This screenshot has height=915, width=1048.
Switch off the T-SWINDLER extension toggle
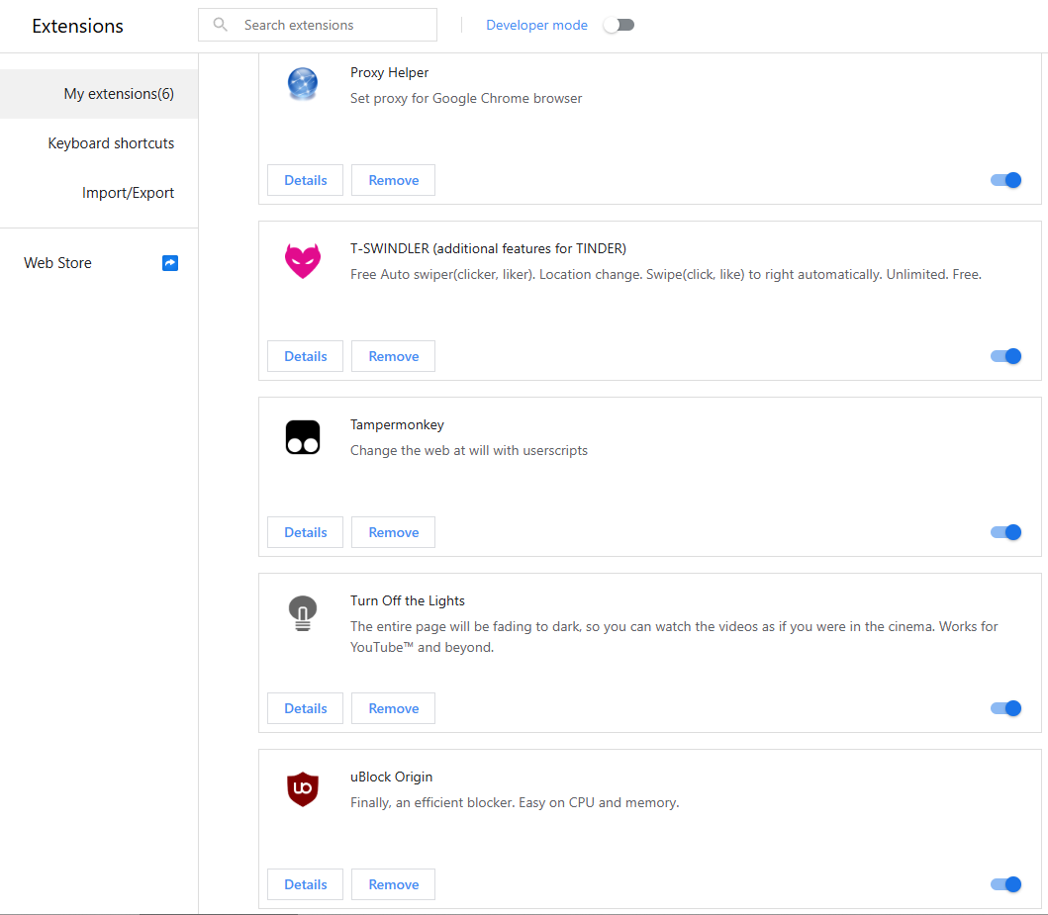[1005, 356]
